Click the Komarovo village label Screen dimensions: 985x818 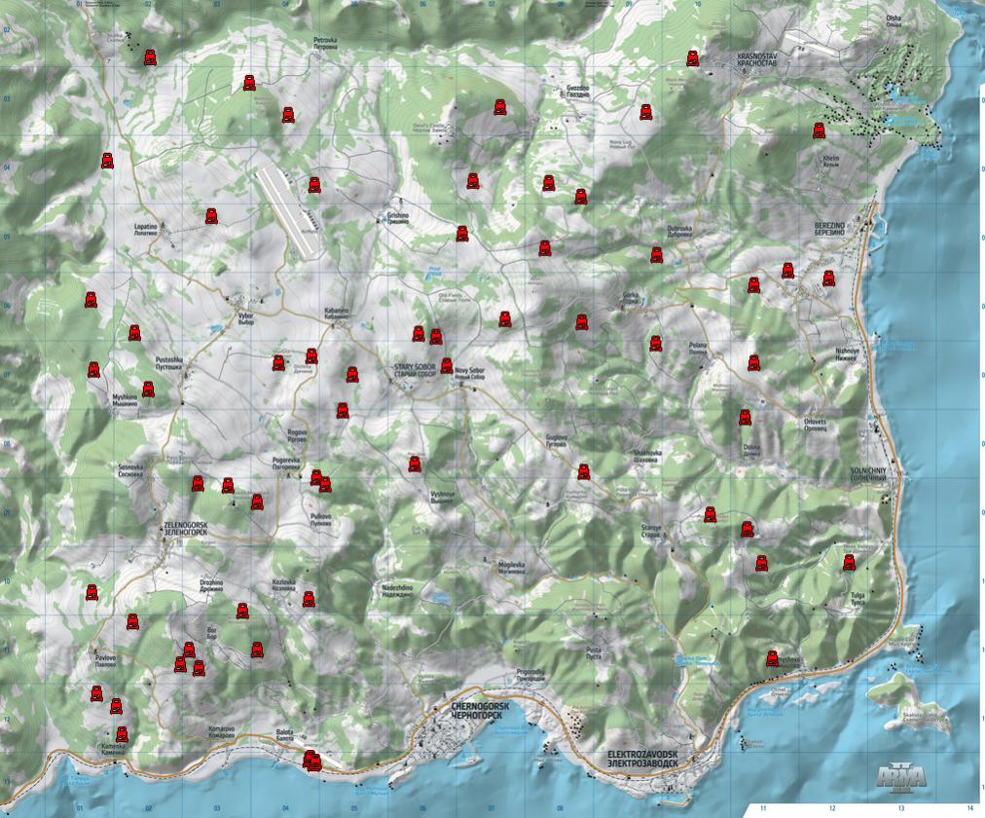point(221,732)
